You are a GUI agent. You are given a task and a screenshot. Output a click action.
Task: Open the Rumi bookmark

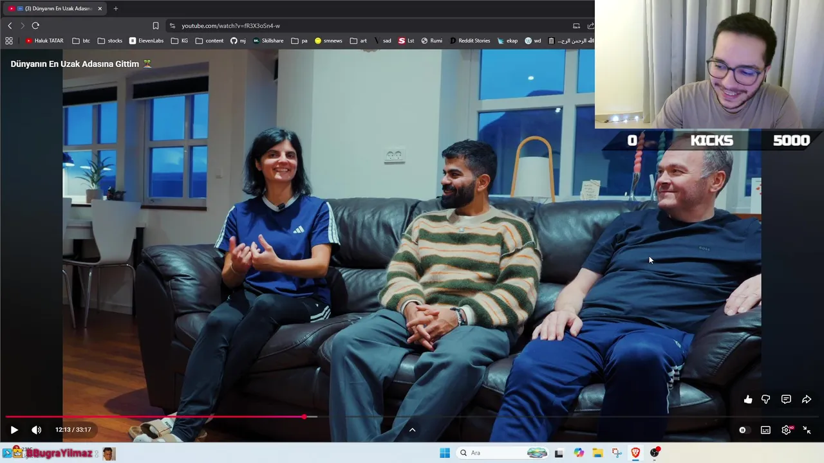coord(431,41)
